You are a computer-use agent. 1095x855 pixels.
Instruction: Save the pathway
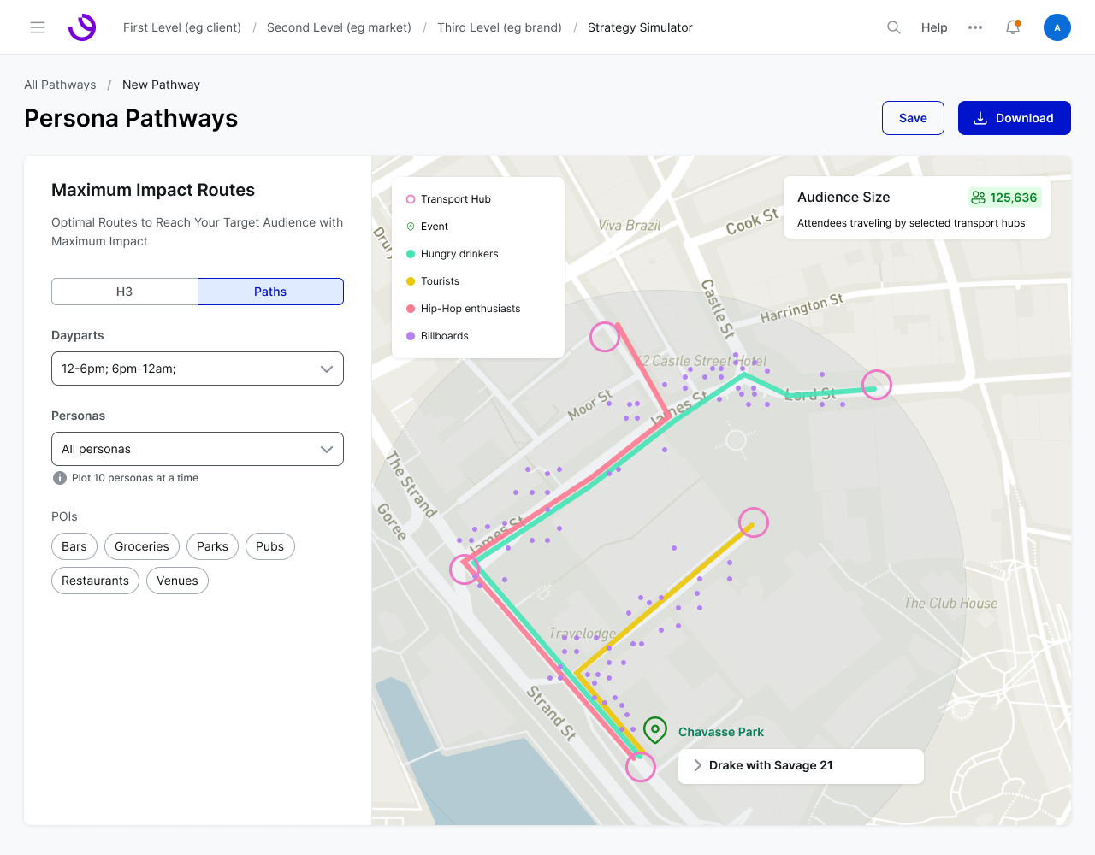point(913,118)
